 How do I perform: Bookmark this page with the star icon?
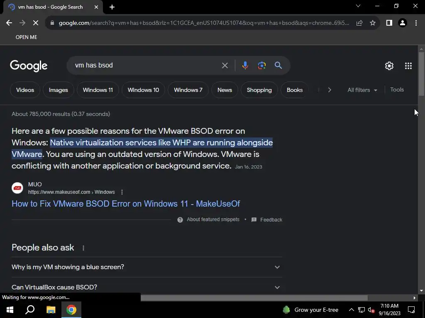point(373,23)
